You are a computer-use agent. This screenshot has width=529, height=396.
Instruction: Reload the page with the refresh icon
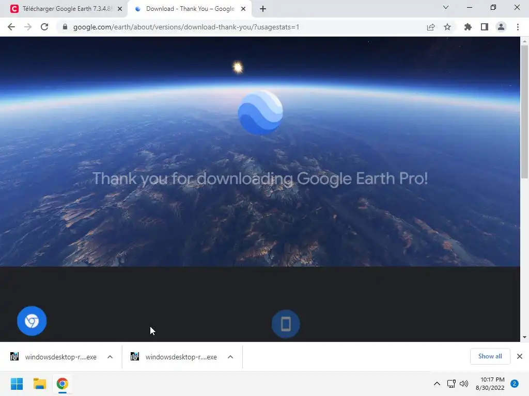tap(44, 27)
